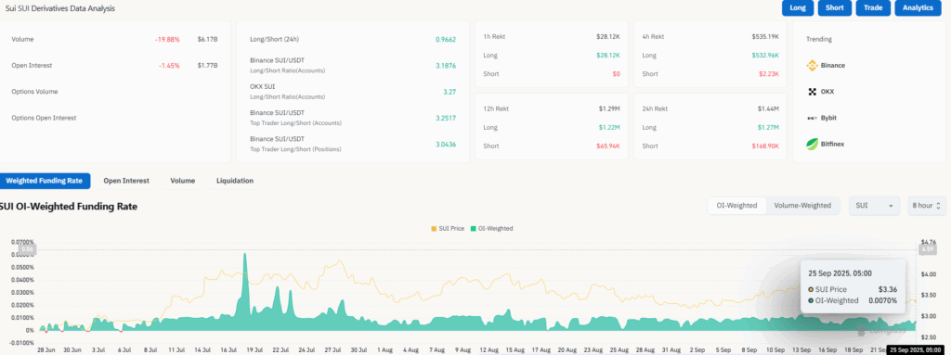Viewport: 951px width, 355px height.
Task: Click the 4h Short value $2.23K
Action: 768,74
